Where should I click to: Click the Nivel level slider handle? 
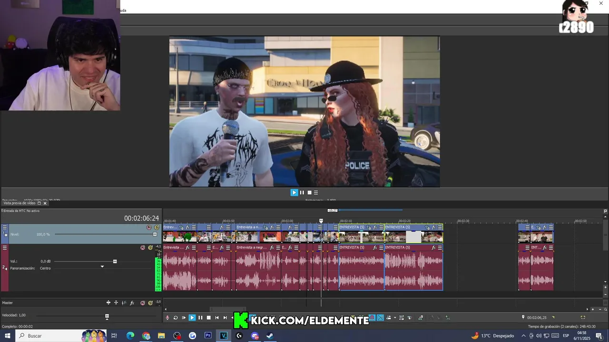[155, 234]
